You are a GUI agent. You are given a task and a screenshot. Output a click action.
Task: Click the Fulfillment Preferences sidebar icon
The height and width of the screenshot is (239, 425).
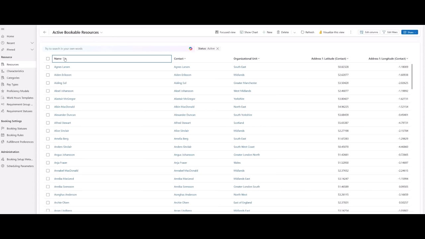point(3,142)
